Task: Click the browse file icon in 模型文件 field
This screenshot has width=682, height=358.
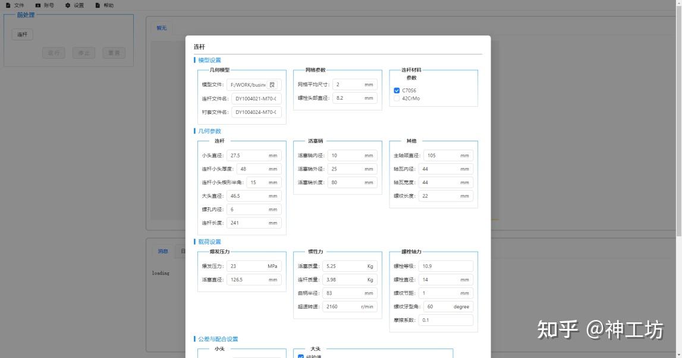Action: pos(272,85)
